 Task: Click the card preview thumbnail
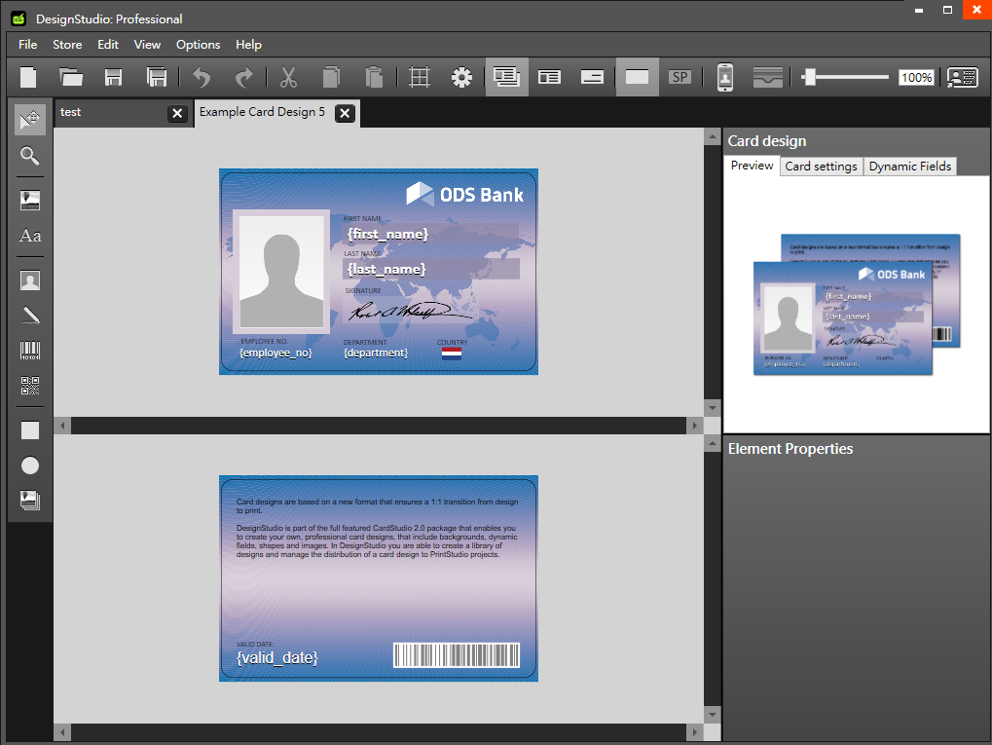(857, 305)
